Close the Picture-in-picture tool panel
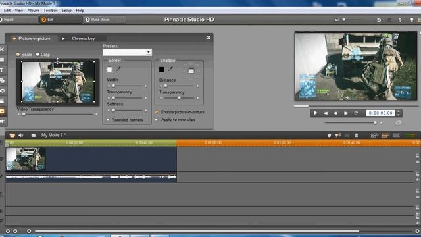421x237 pixels. (209, 38)
